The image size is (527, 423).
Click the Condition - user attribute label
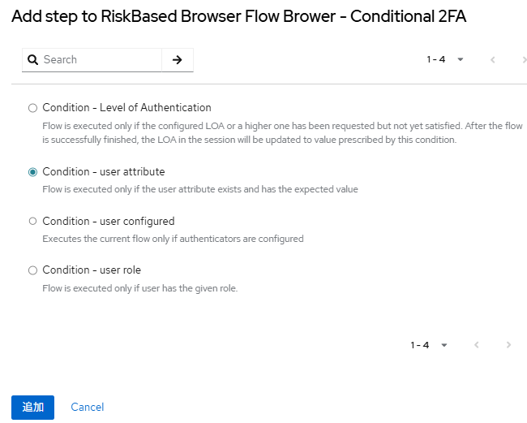[103, 172]
